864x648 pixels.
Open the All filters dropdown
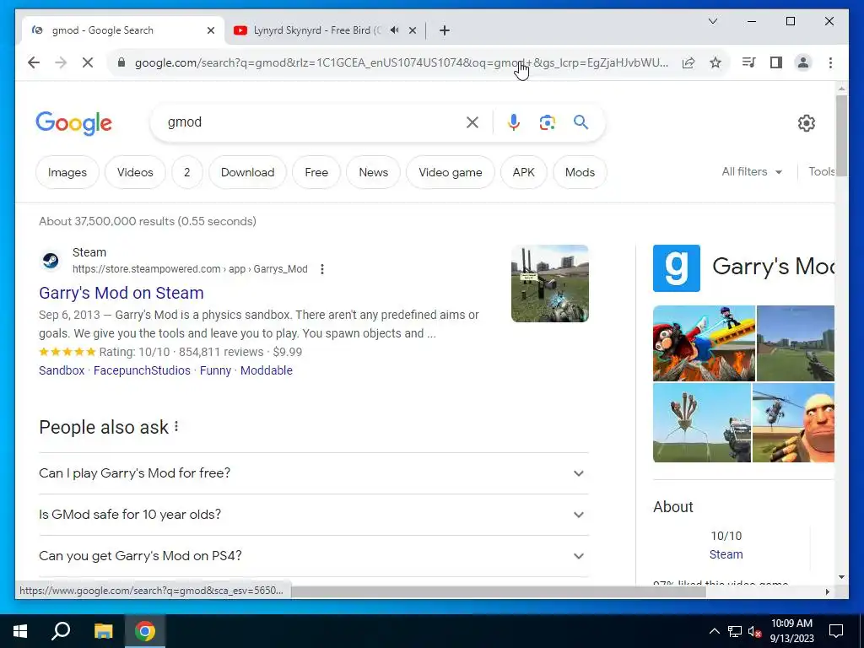point(752,172)
